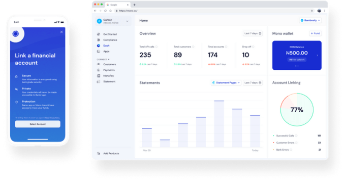The image size is (345, 182).
Task: Tap the Select Account button on phone
Action: point(38,124)
